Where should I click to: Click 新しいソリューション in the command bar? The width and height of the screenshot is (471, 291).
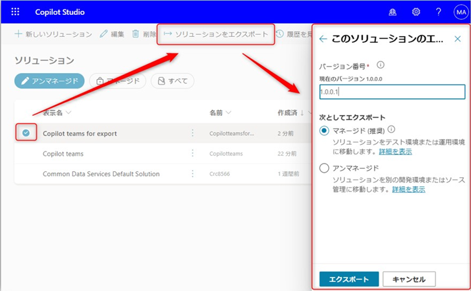53,34
